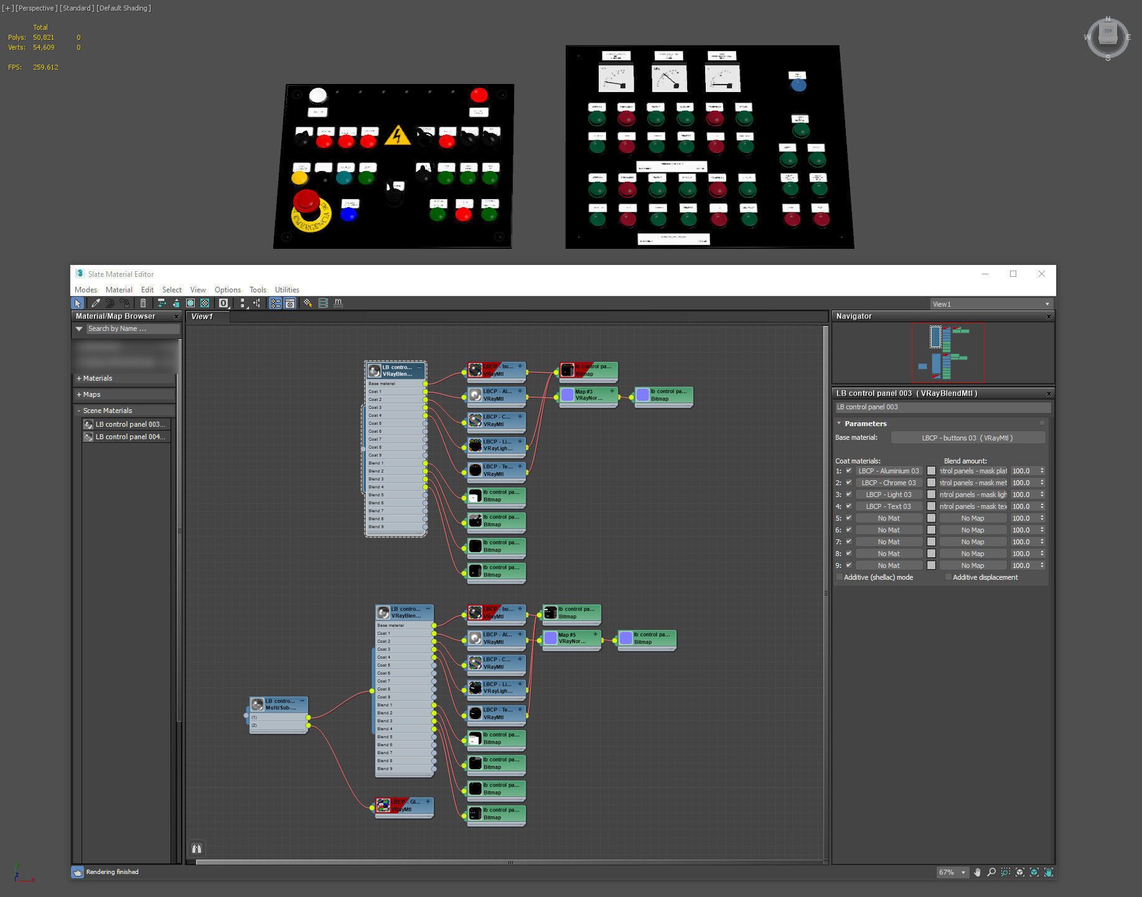Open the Utilities menu
This screenshot has width=1142, height=897.
pyautogui.click(x=287, y=290)
